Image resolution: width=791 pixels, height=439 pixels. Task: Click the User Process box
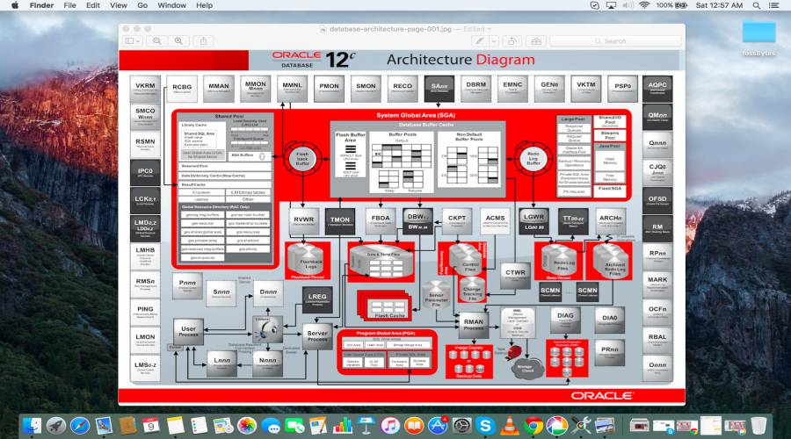188,332
